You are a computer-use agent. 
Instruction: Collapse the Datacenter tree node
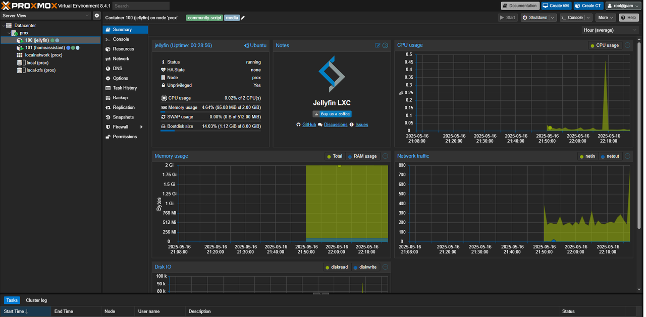tap(4, 26)
